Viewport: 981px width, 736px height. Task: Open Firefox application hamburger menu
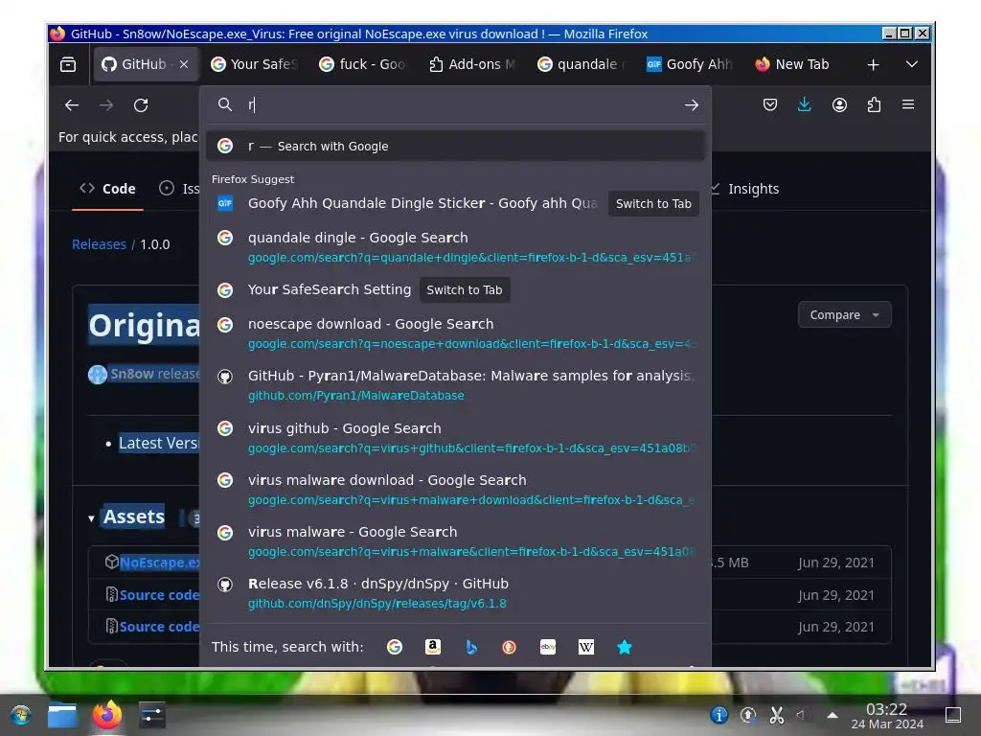point(908,104)
